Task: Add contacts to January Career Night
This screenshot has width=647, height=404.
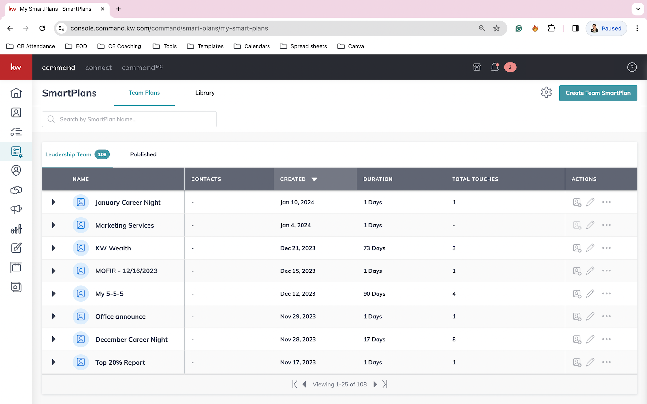Action: point(577,202)
